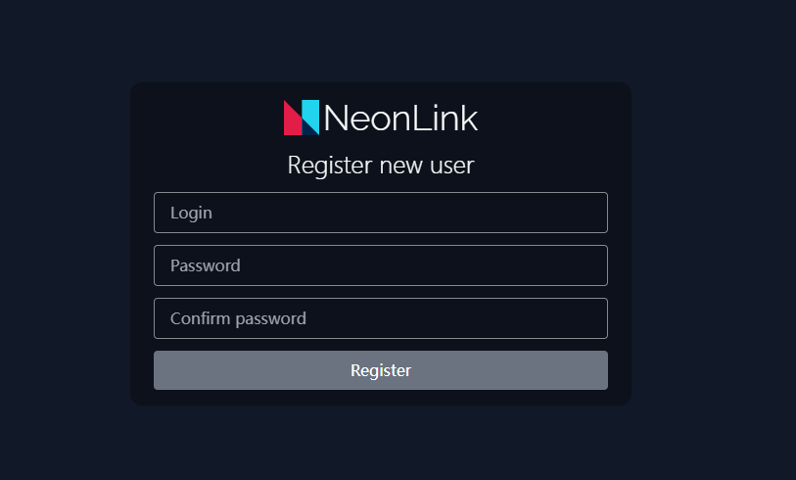This screenshot has width=796, height=480.
Task: Click the Register button
Action: (x=381, y=370)
